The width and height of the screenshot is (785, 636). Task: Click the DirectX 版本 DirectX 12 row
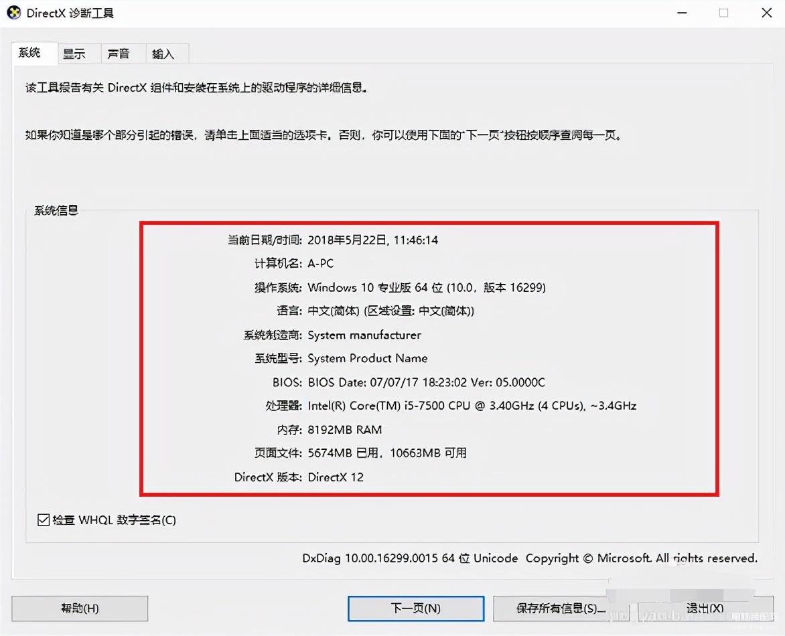(299, 477)
